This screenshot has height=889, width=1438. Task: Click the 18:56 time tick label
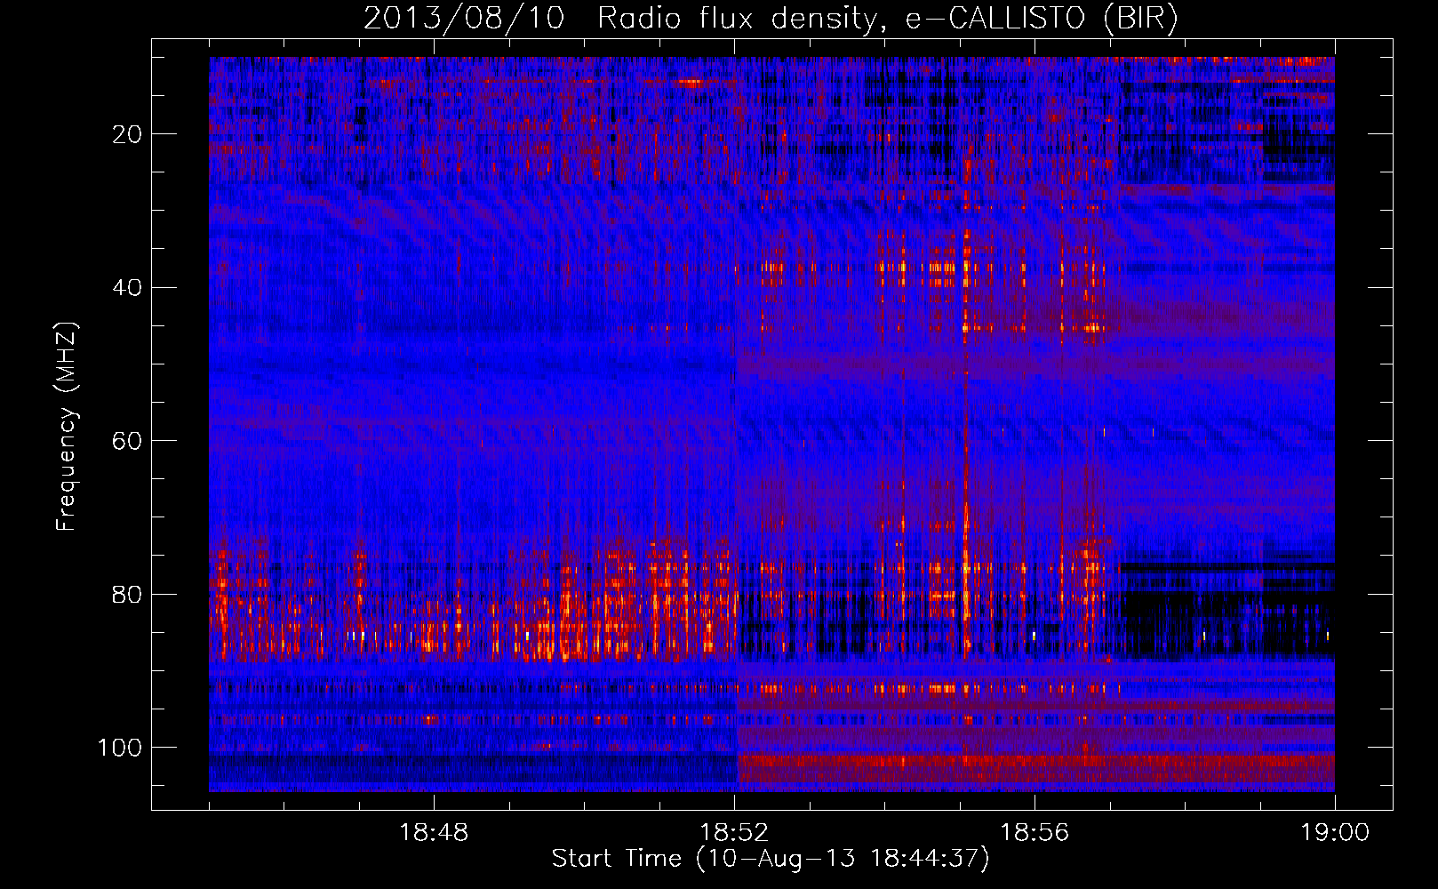pos(1035,833)
